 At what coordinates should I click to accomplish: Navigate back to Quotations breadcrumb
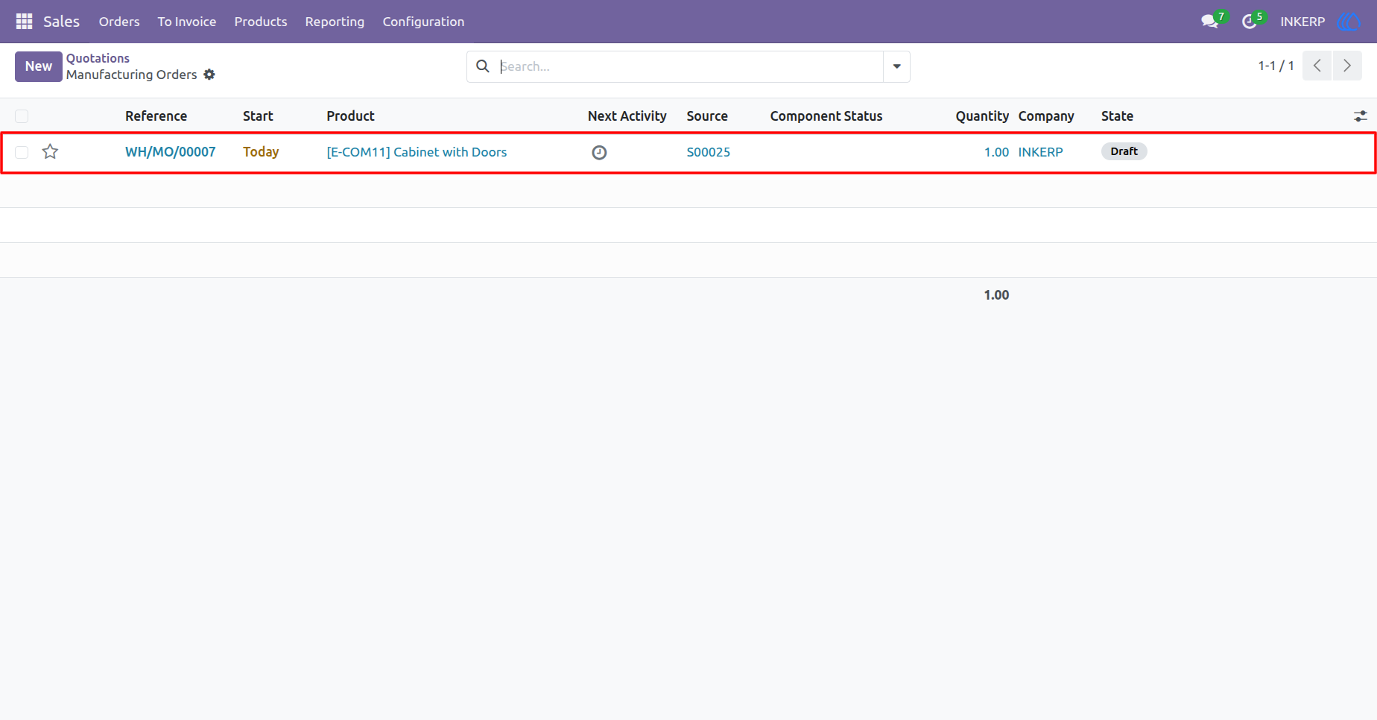click(x=98, y=58)
